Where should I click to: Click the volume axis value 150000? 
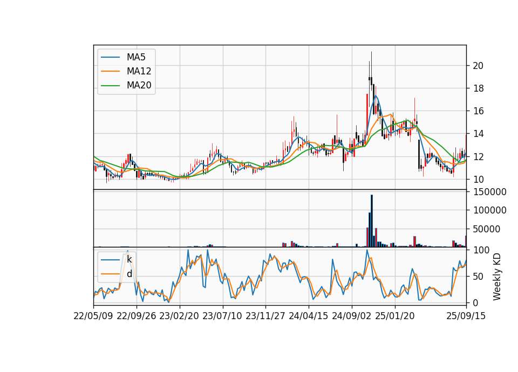pos(490,192)
